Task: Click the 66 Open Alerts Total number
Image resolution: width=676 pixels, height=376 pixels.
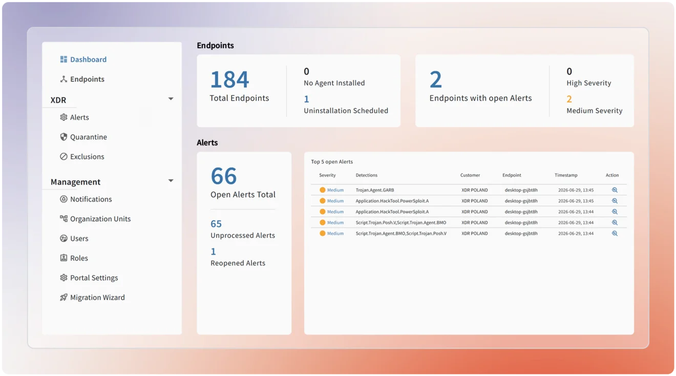Action: [224, 176]
